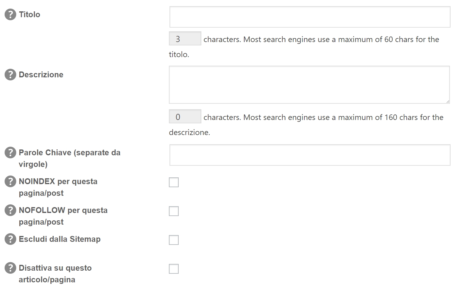This screenshot has height=286, width=457.
Task: Show help for Parole Chiave field
Action: coord(10,153)
